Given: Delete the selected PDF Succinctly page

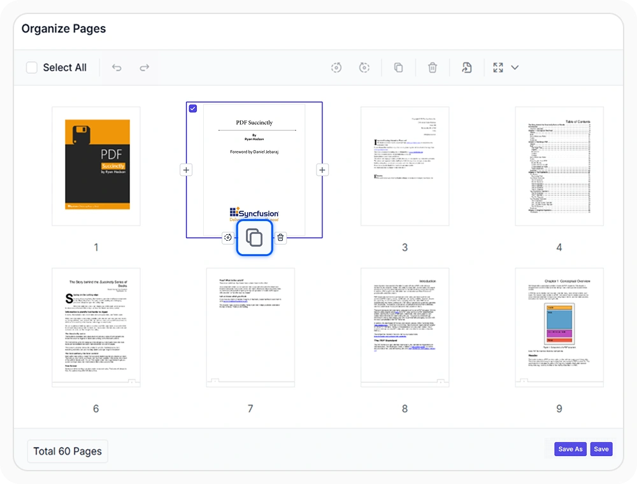Looking at the screenshot, I should pos(280,238).
